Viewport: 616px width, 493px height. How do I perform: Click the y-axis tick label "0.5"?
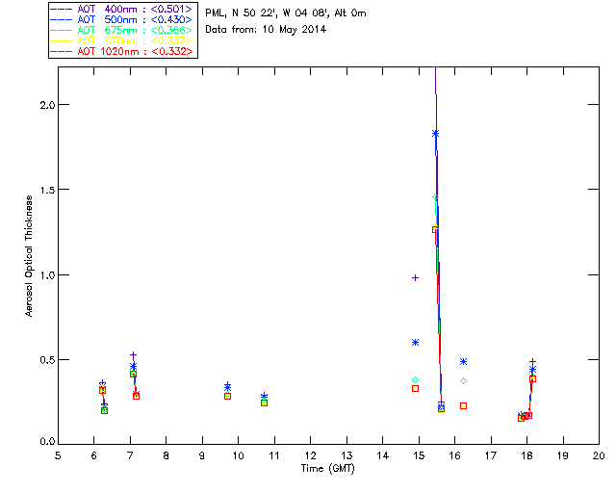coord(48,360)
